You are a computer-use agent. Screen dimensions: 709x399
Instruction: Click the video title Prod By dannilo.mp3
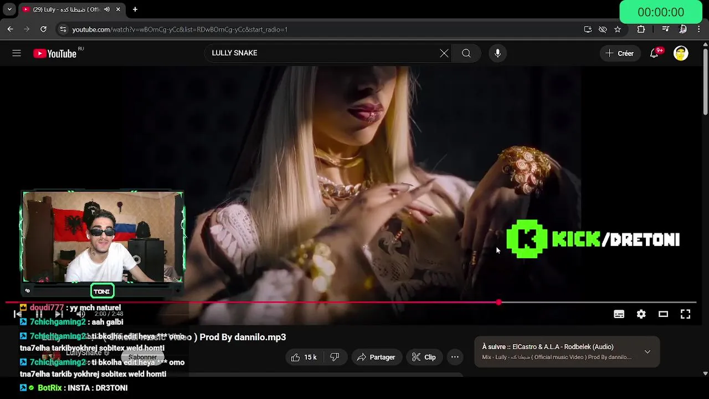243,337
